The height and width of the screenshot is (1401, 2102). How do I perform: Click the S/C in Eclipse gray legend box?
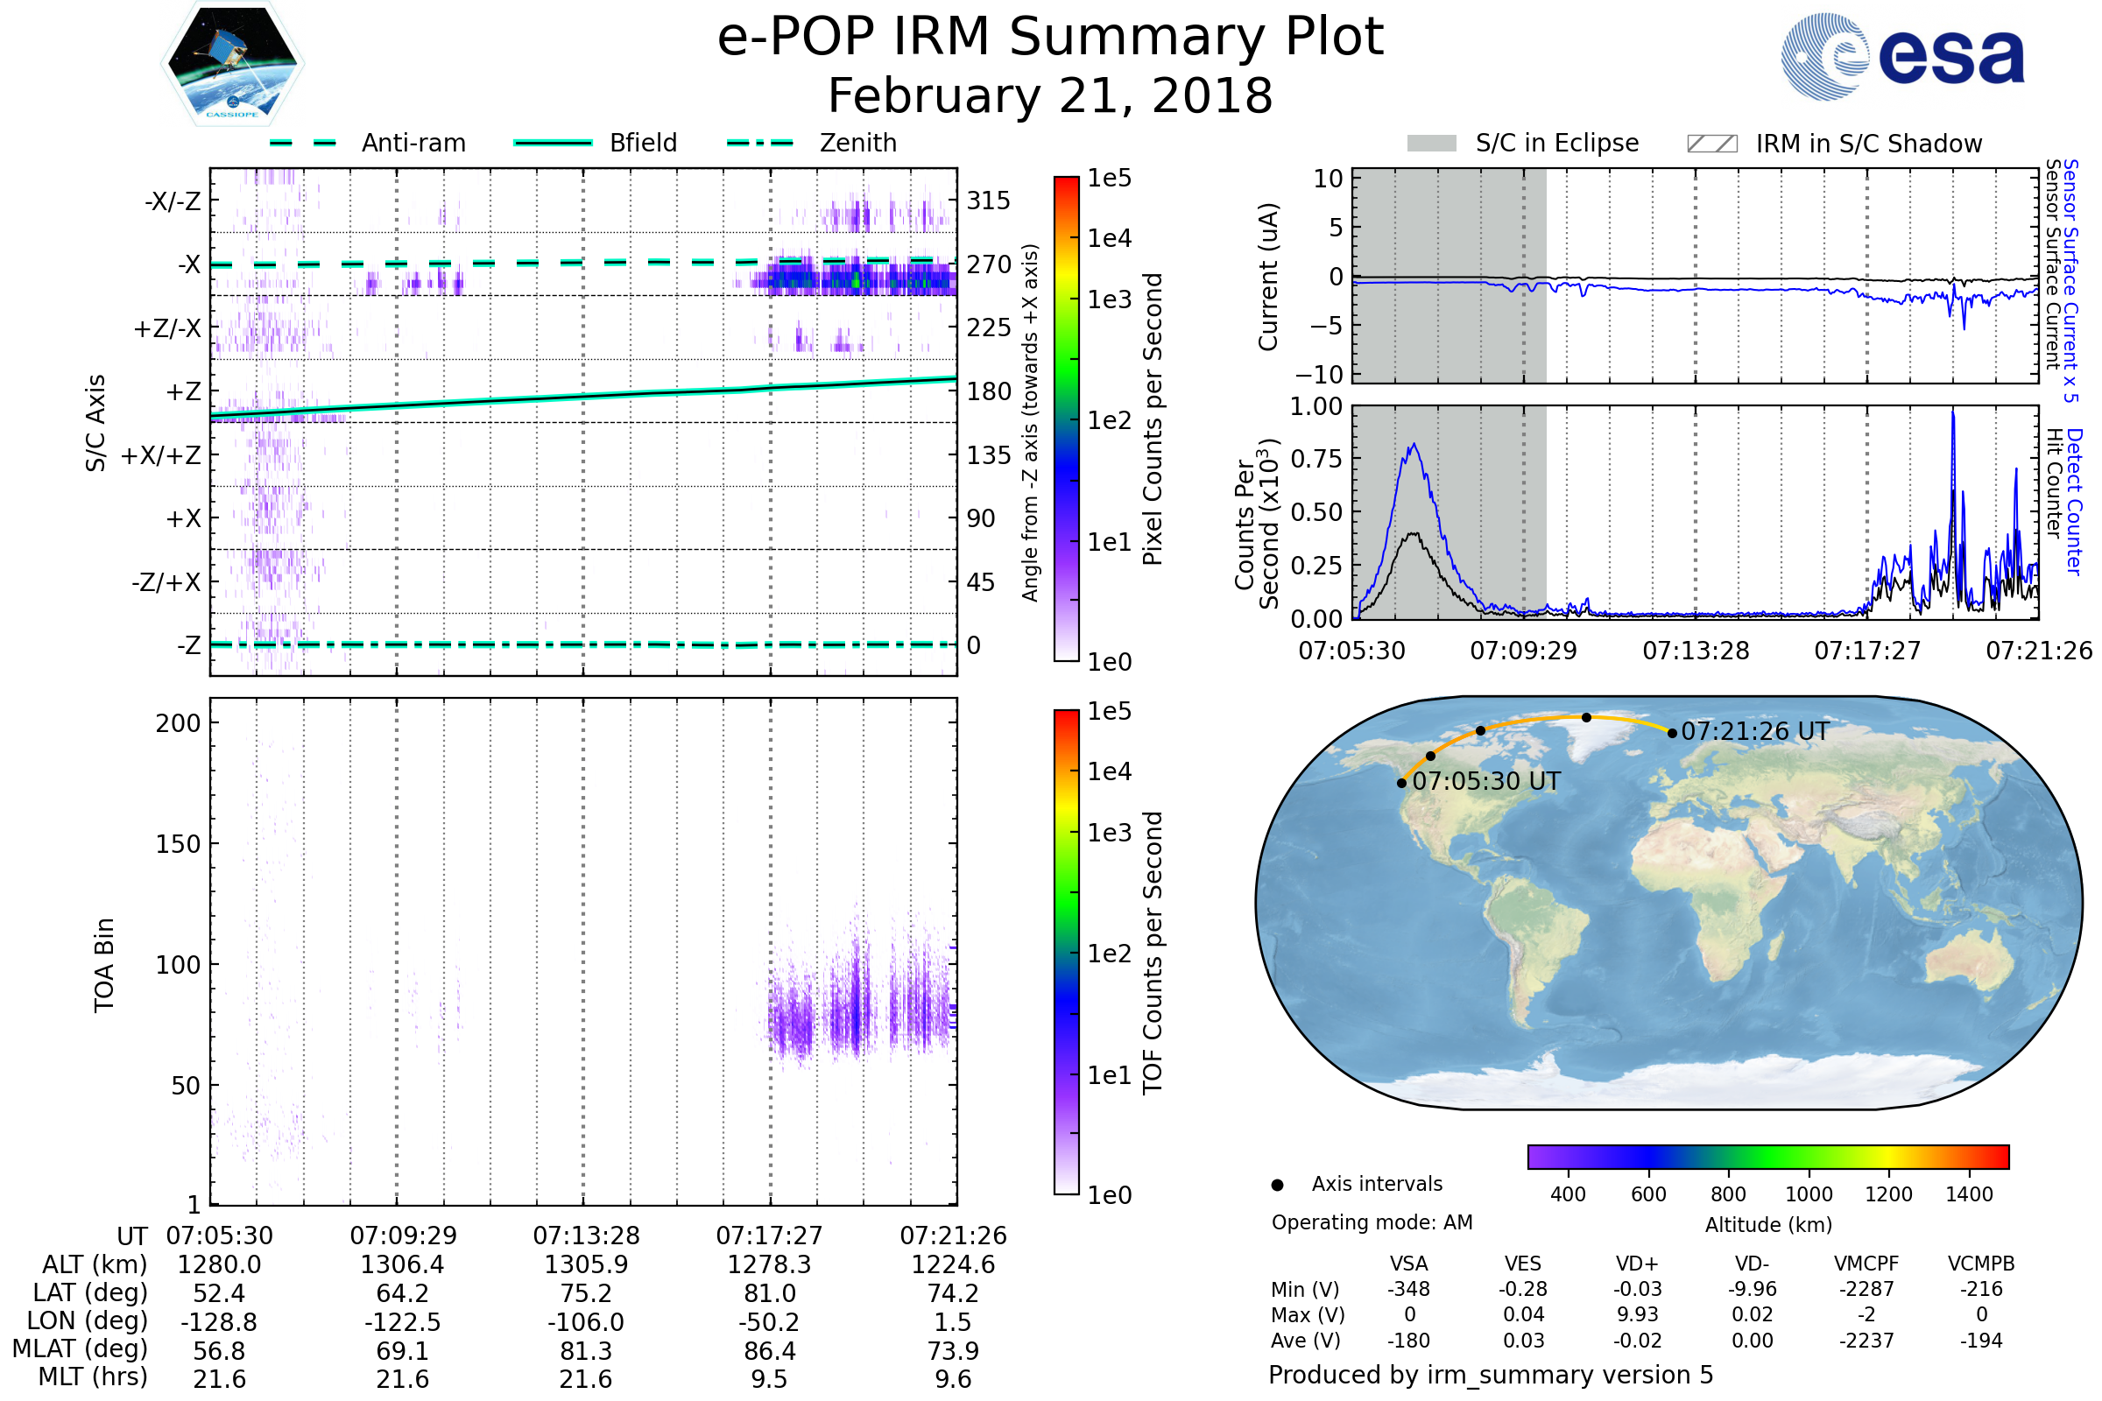pos(1432,144)
